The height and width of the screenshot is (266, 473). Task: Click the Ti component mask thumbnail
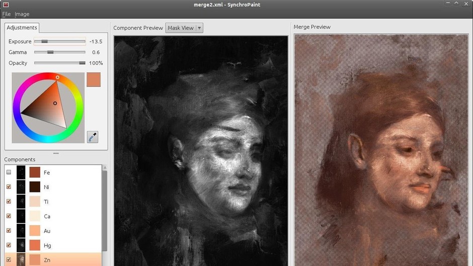tap(21, 202)
